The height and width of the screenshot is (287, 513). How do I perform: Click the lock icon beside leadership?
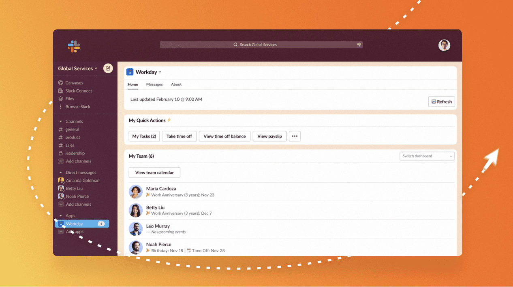tap(61, 153)
